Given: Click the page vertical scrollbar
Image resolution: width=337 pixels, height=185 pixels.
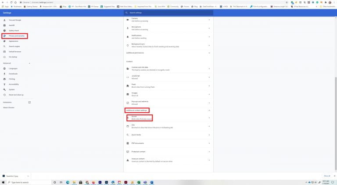Looking at the screenshot, I should click(x=336, y=123).
